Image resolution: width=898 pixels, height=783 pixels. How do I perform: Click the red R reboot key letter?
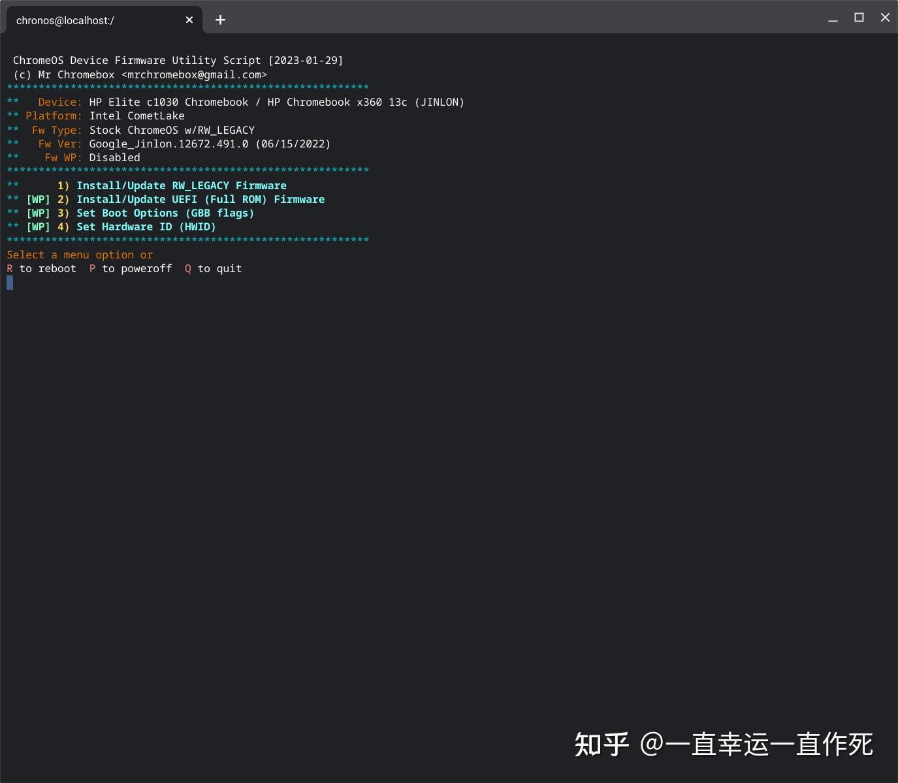pos(10,269)
